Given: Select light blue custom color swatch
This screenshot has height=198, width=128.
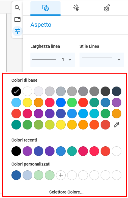Looking at the screenshot, I should click(x=27, y=175).
